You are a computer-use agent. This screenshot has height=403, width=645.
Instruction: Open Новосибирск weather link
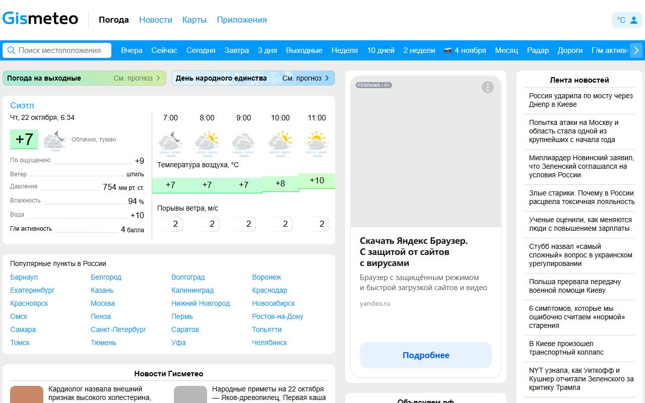pos(274,303)
